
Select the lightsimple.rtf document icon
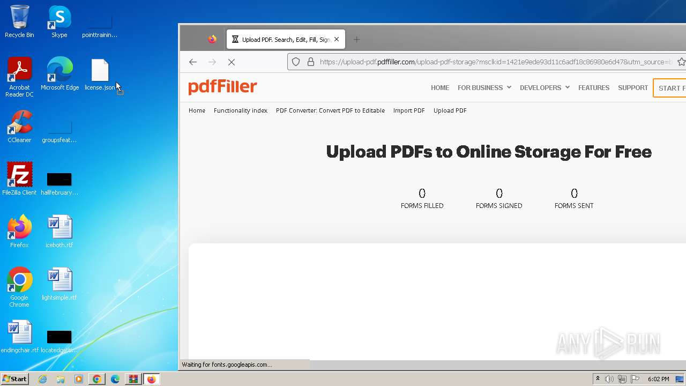[x=59, y=284]
